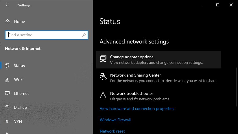Click the VPN icon

[8, 121]
